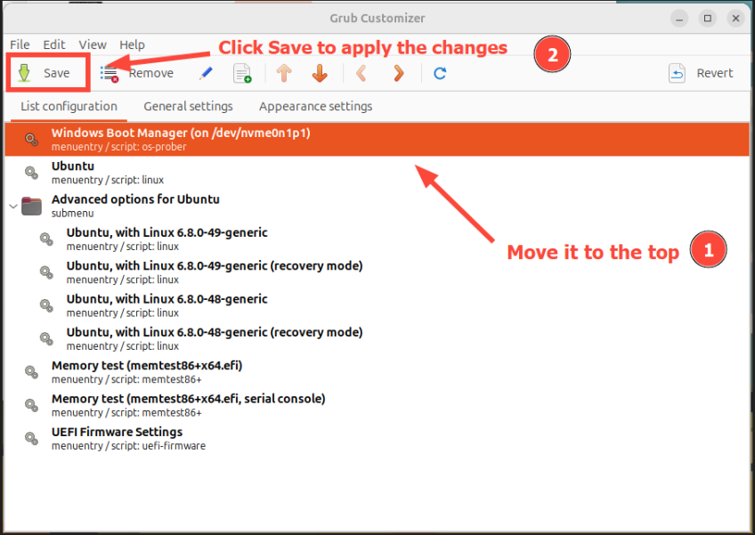Select the Windows Boot Manager entry

181,139
